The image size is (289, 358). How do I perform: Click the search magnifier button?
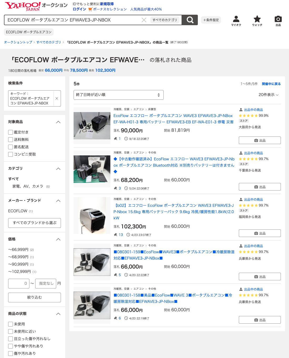tap(190, 20)
